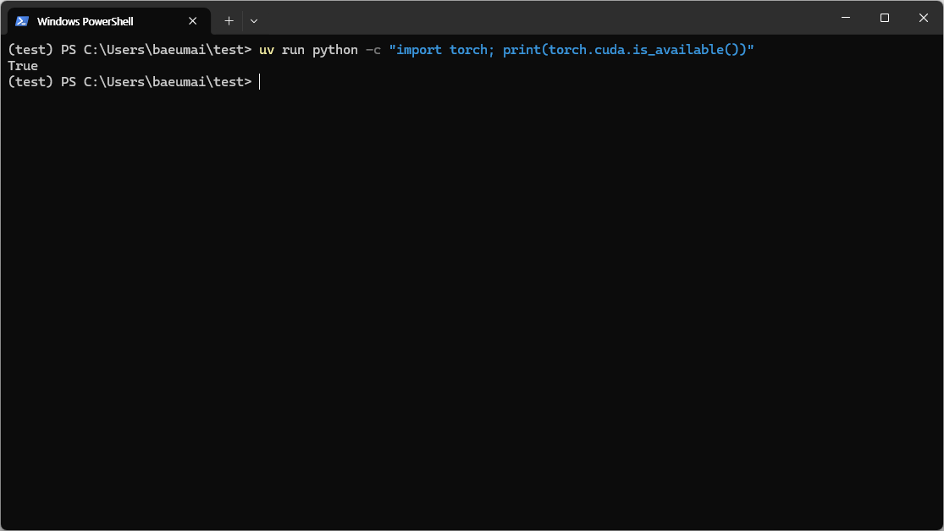Open a new tab with plus button

229,21
